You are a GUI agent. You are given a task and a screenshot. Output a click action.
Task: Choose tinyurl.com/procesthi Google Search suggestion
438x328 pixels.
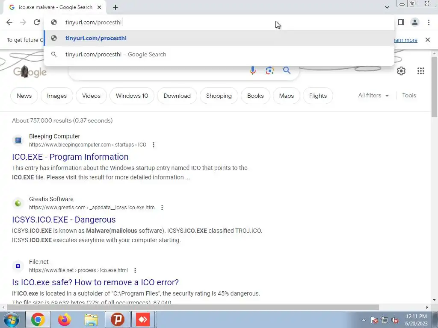pyautogui.click(x=219, y=54)
